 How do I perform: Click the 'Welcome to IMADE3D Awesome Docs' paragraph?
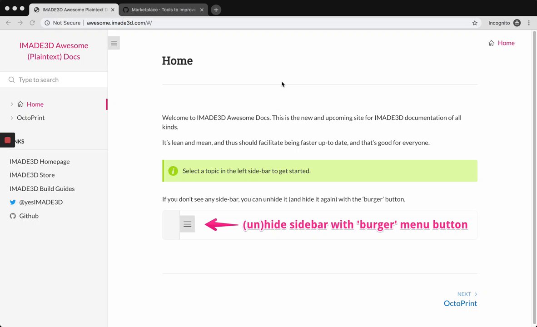pos(312,122)
